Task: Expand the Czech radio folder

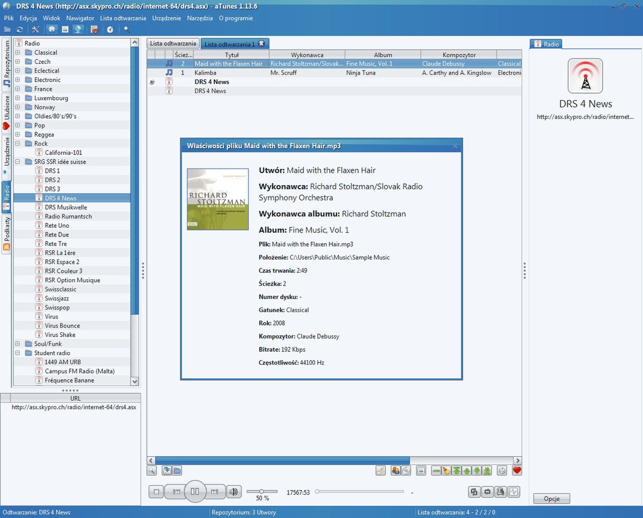Action: point(17,62)
